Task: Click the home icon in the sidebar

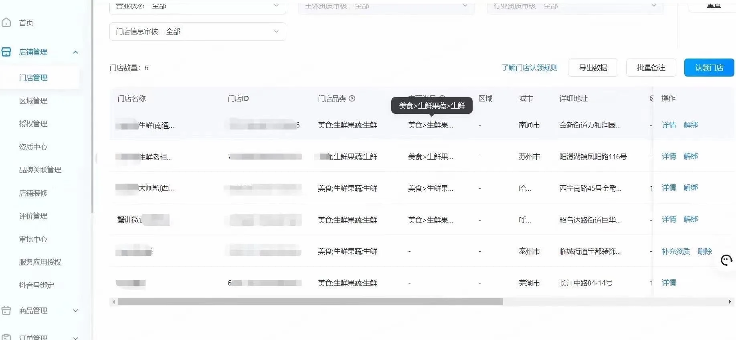Action: coord(6,22)
